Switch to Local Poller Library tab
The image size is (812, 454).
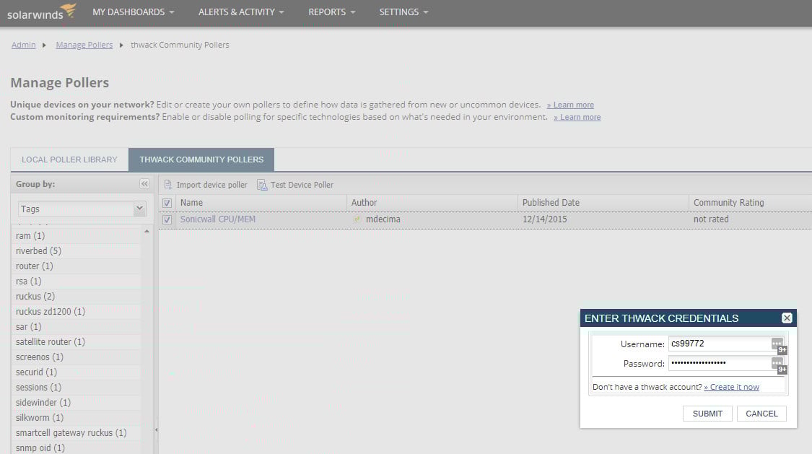pos(69,160)
